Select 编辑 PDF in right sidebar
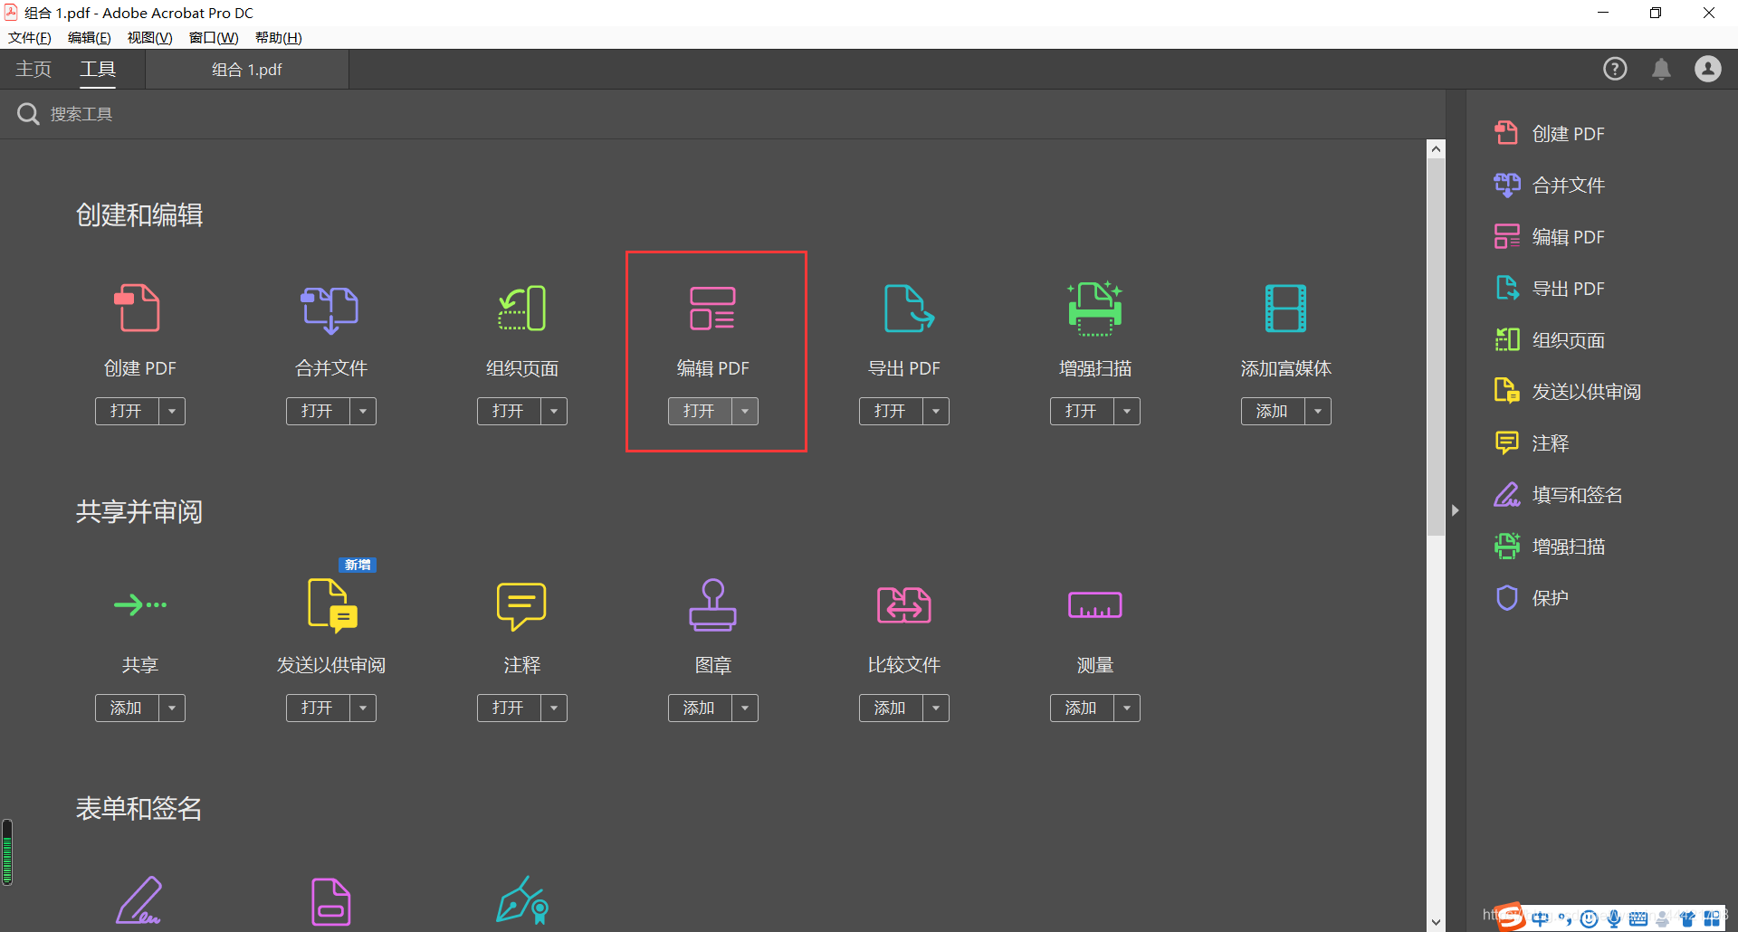1738x932 pixels. (1549, 237)
